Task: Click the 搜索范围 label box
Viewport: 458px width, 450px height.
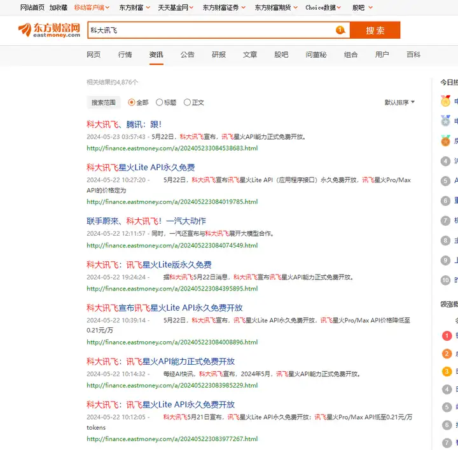Action: (x=104, y=102)
